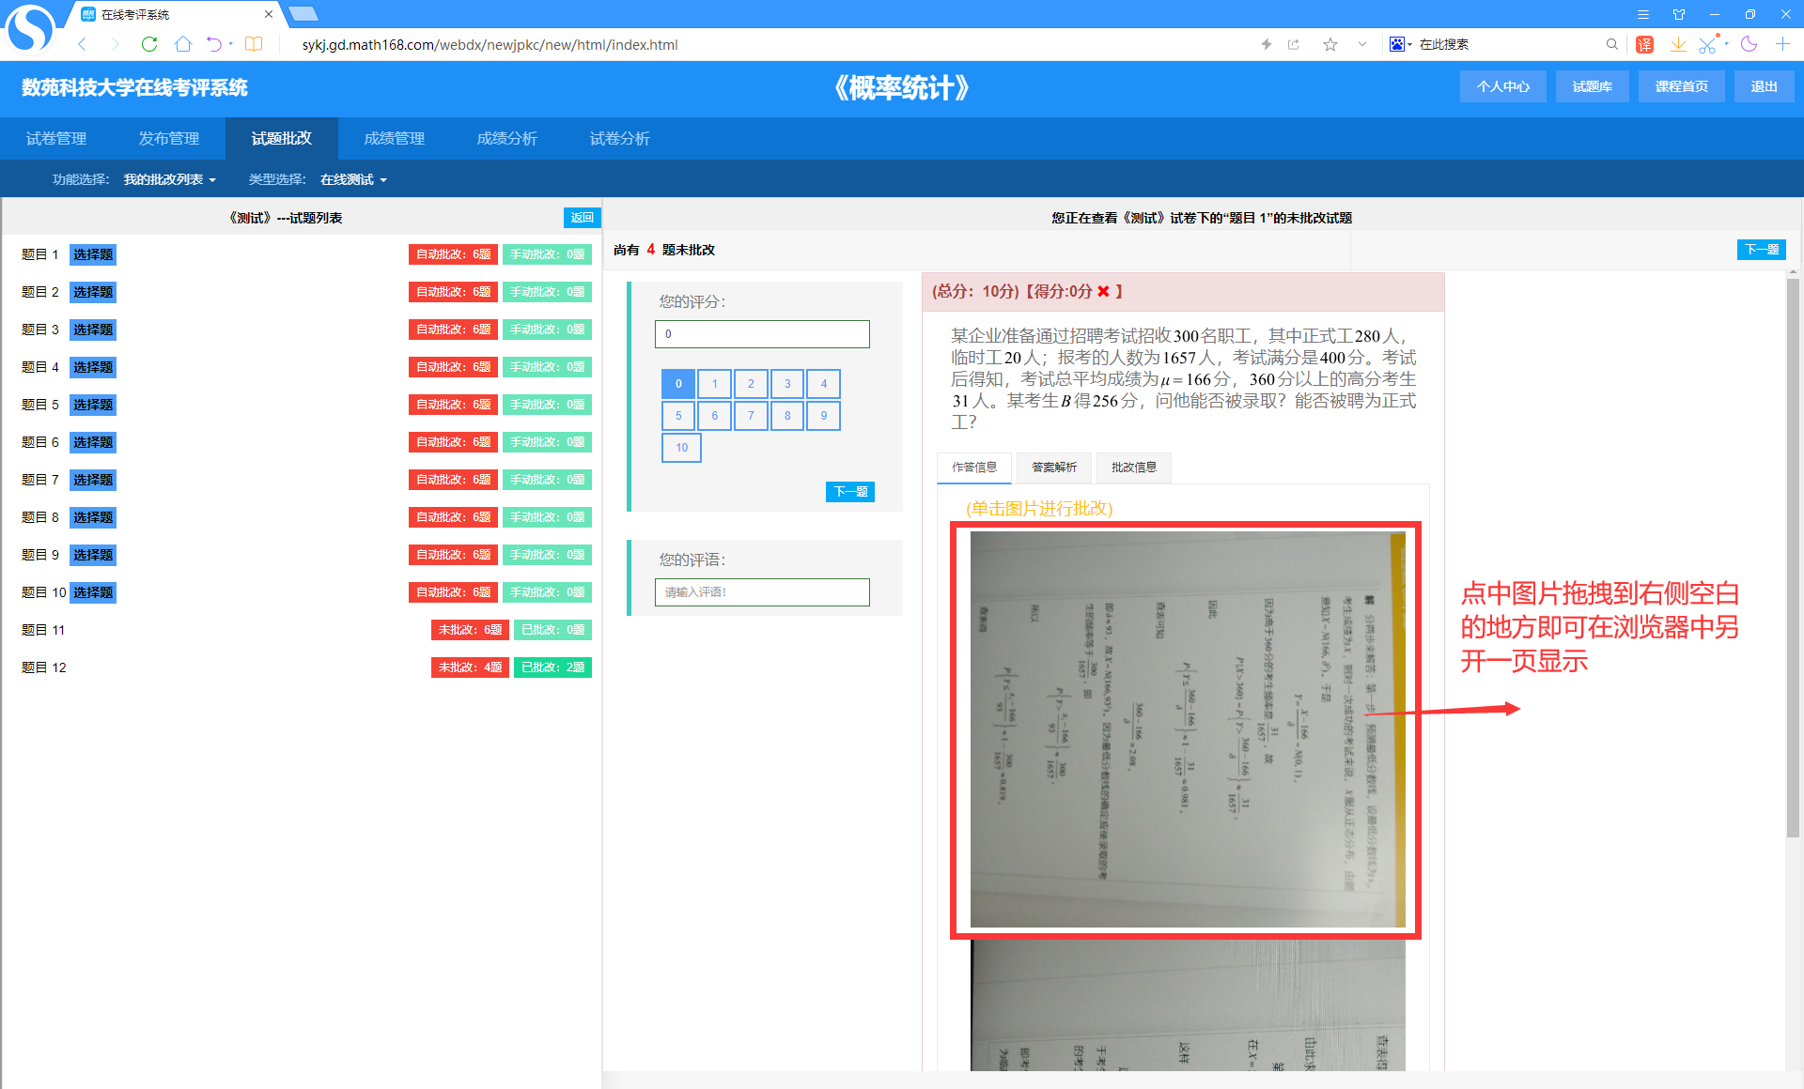This screenshot has height=1089, width=1804.
Task: Click the search magnifier icon
Action: click(1612, 44)
